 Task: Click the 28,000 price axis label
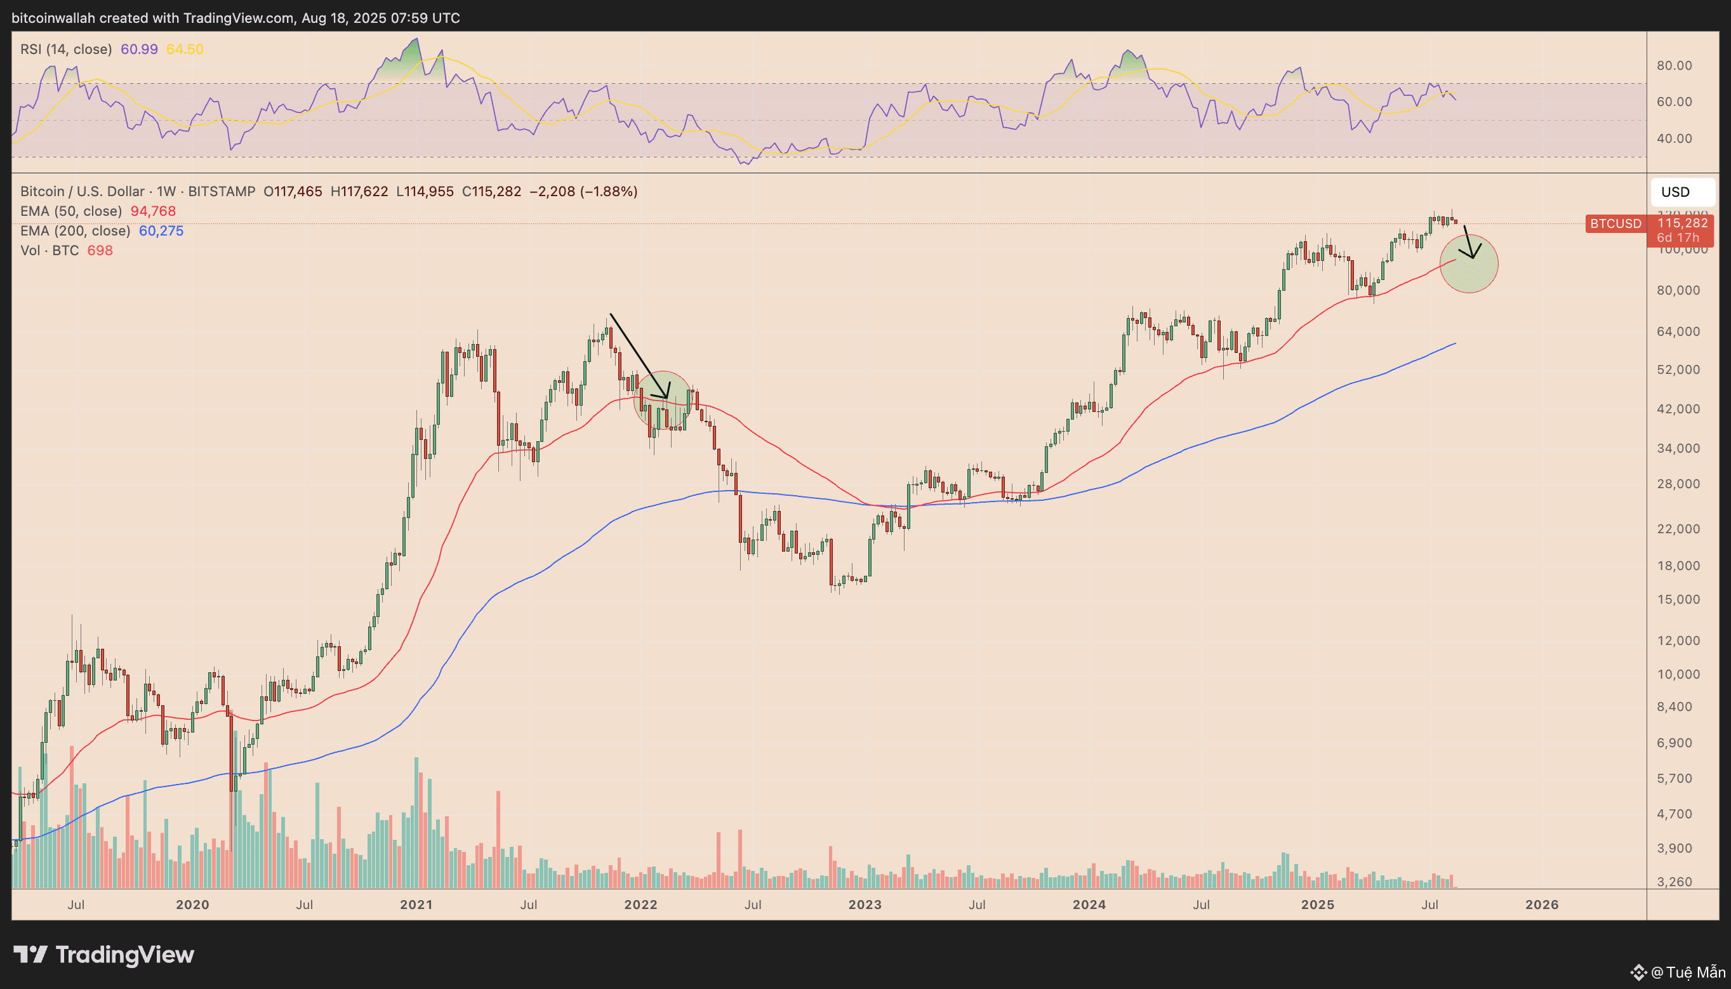(1678, 484)
